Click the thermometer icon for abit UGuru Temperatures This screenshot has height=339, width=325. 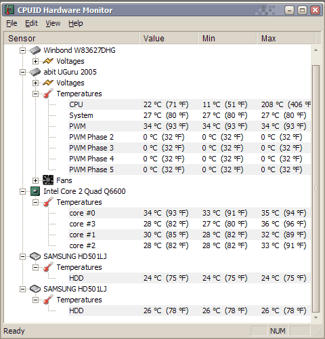point(48,94)
